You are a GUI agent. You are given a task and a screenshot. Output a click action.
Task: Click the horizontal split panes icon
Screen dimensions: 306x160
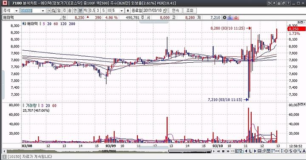click(259, 151)
